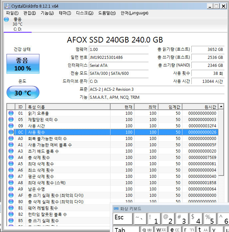The height and width of the screenshot is (232, 229).
Task: Open the 테마(T) menu
Action: pos(65,13)
